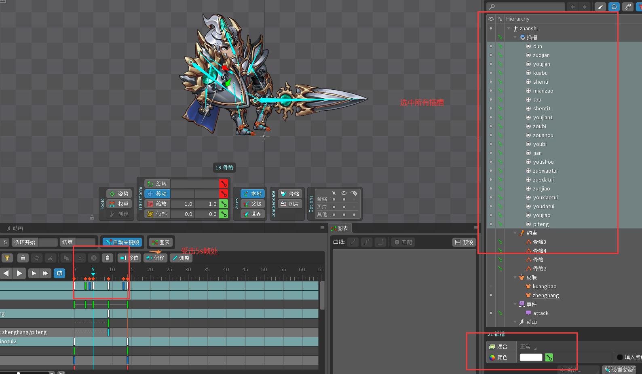Toggle 图片 image compensation button
642x374 pixels.
(290, 204)
